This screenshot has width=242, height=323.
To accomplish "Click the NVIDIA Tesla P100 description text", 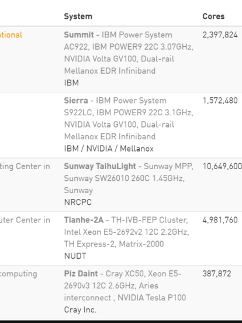I will [x=152, y=298].
